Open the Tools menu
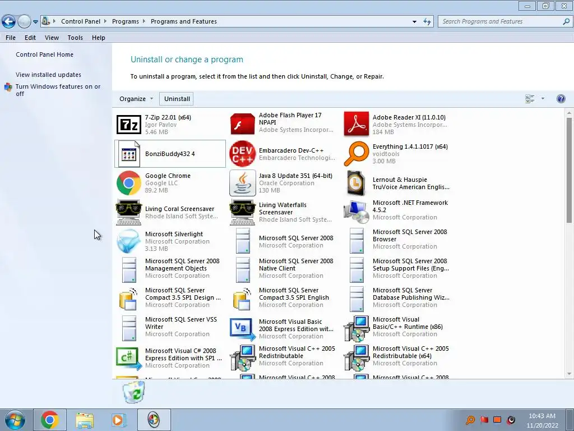Screen dimensions: 574x431 pyautogui.click(x=75, y=38)
